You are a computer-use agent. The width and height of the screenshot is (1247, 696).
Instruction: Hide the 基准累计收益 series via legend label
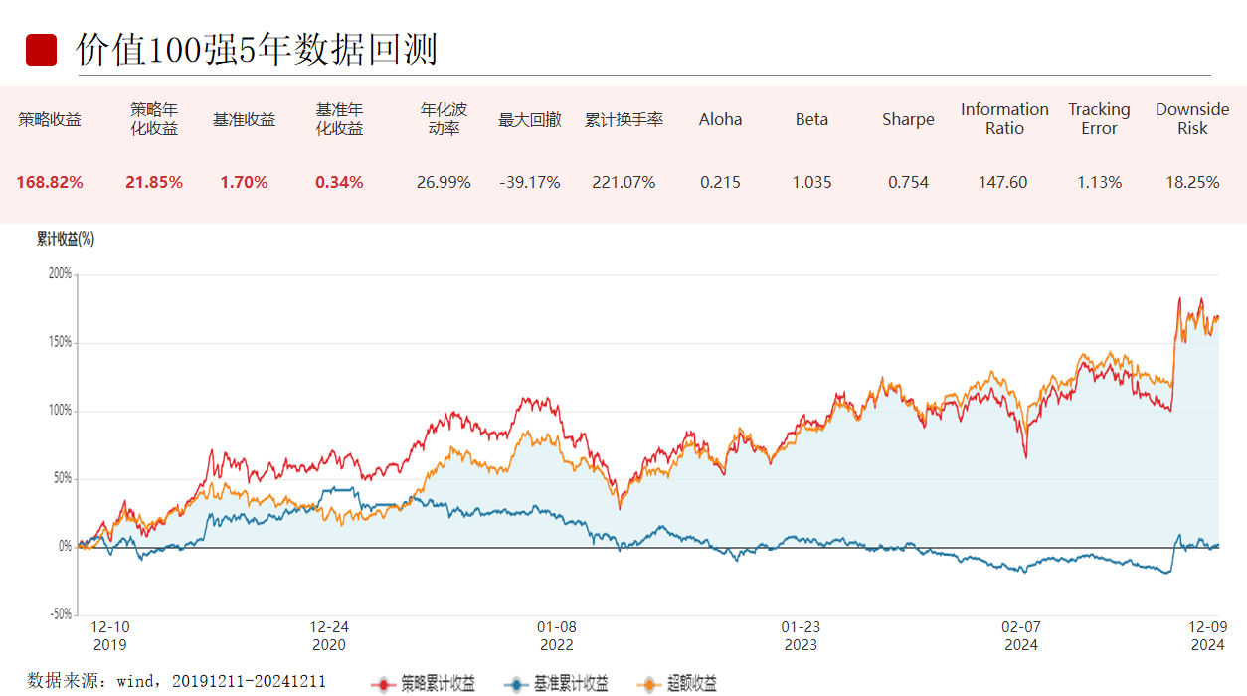click(571, 684)
